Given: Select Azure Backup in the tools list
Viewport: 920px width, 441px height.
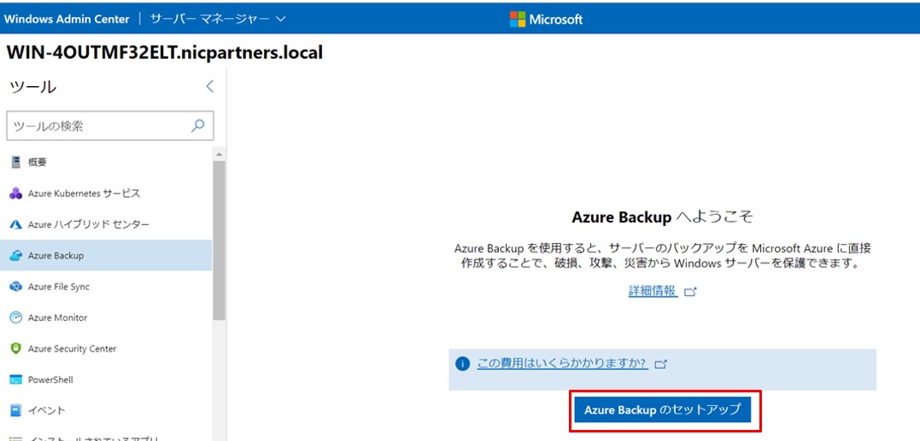Looking at the screenshot, I should pos(106,255).
